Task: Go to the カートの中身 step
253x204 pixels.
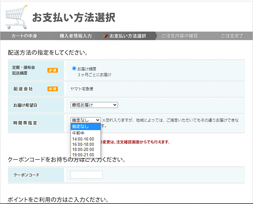Action: tap(24, 36)
